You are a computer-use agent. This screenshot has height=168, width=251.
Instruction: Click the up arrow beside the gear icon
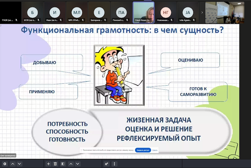tap(13, 164)
